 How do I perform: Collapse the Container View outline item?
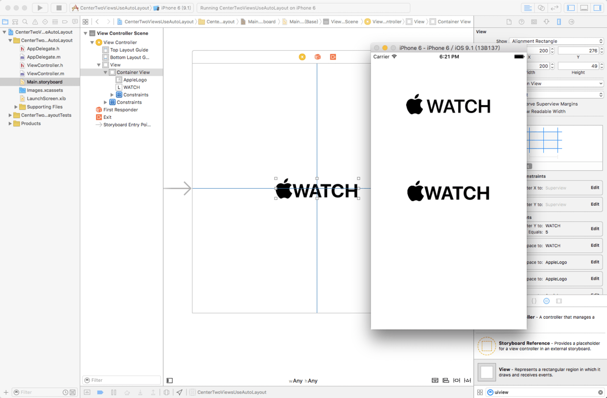click(x=105, y=72)
